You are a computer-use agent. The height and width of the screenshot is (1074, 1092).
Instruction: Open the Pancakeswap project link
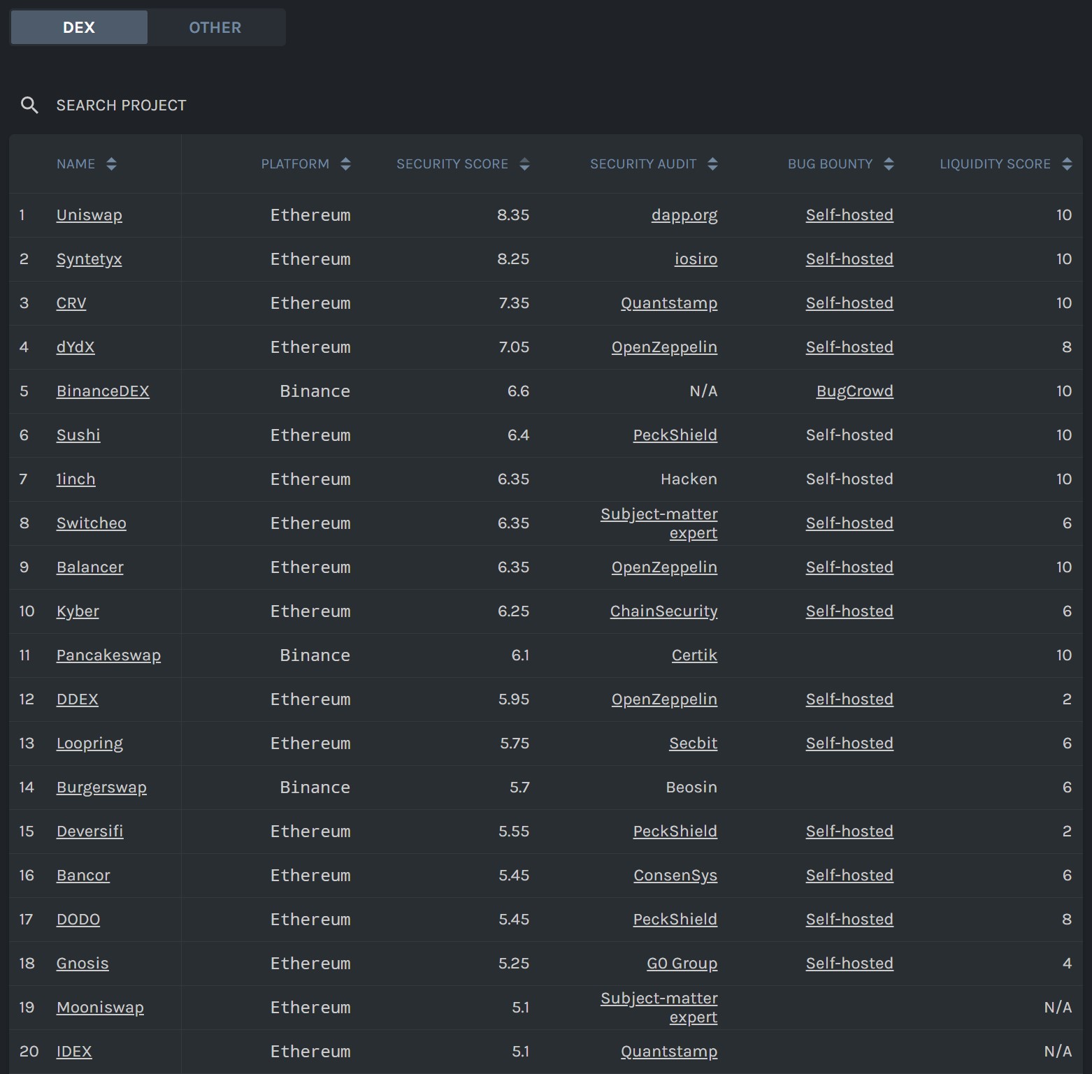(108, 655)
